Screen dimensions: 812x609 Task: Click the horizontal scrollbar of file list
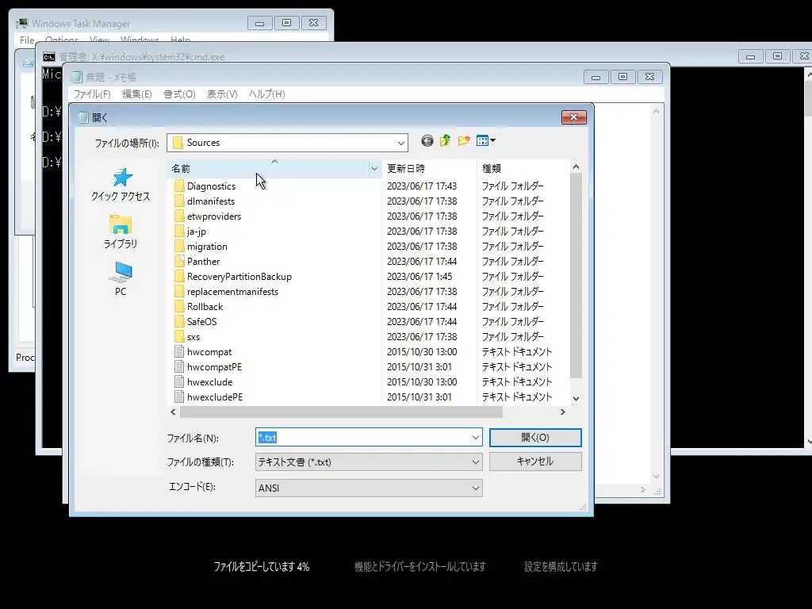pyautogui.click(x=341, y=412)
